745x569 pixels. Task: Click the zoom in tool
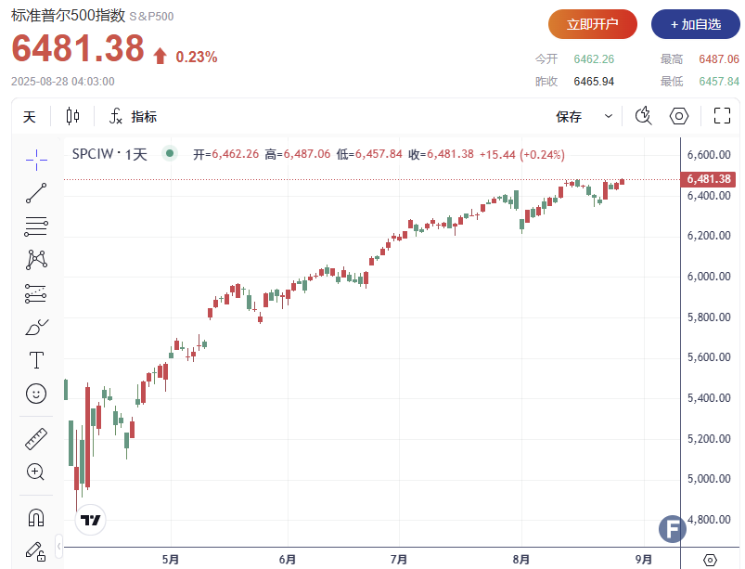pyautogui.click(x=36, y=472)
